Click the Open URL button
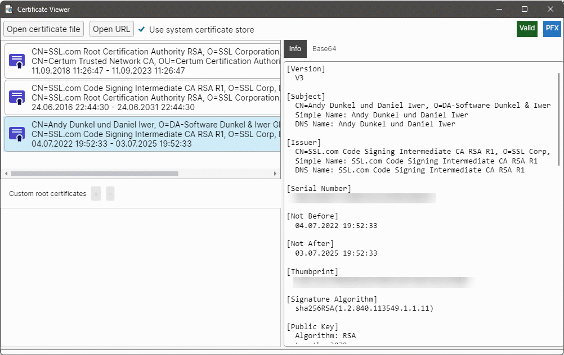This screenshot has width=564, height=355. pyautogui.click(x=111, y=29)
